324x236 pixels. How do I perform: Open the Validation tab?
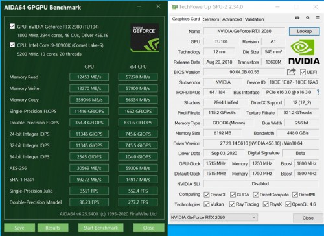pos(254,19)
